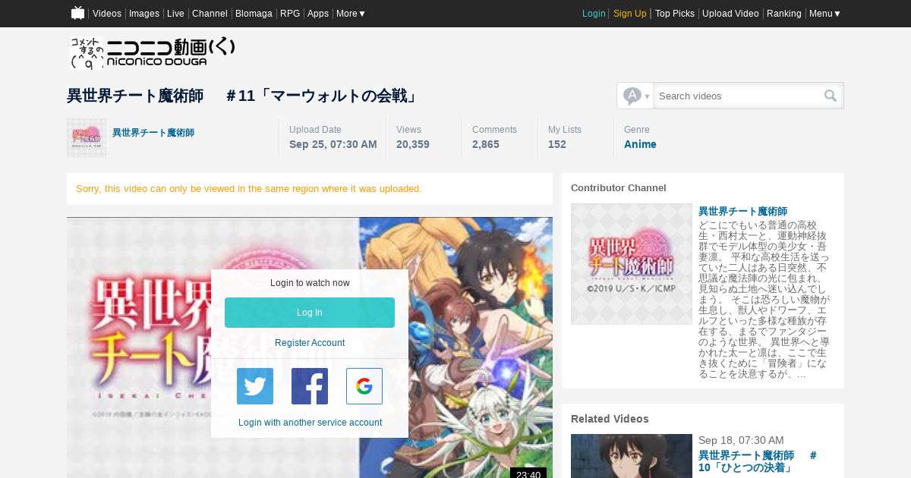Open the Videos section
The height and width of the screenshot is (478, 911).
click(x=107, y=14)
